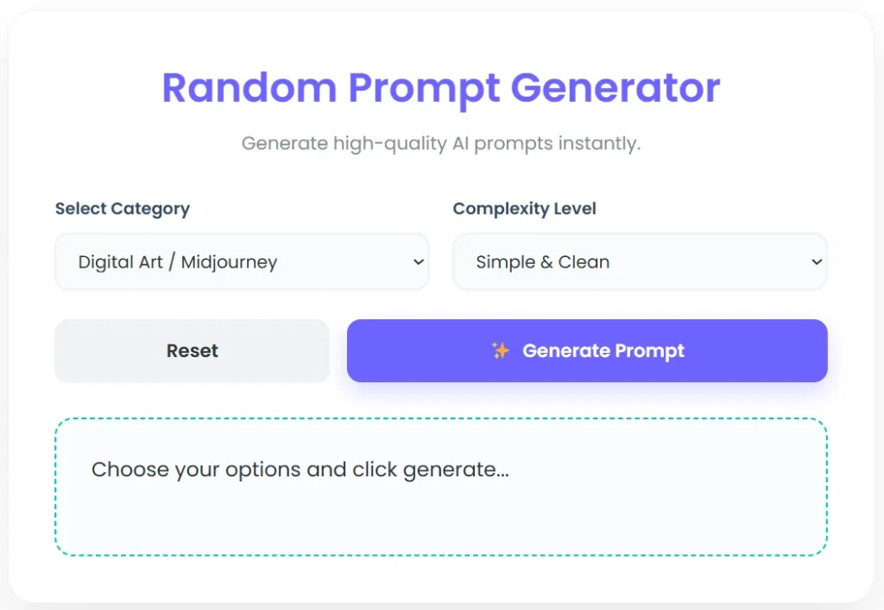884x610 pixels.
Task: Click the 'Random Prompt Generator' heading
Action: (441, 87)
